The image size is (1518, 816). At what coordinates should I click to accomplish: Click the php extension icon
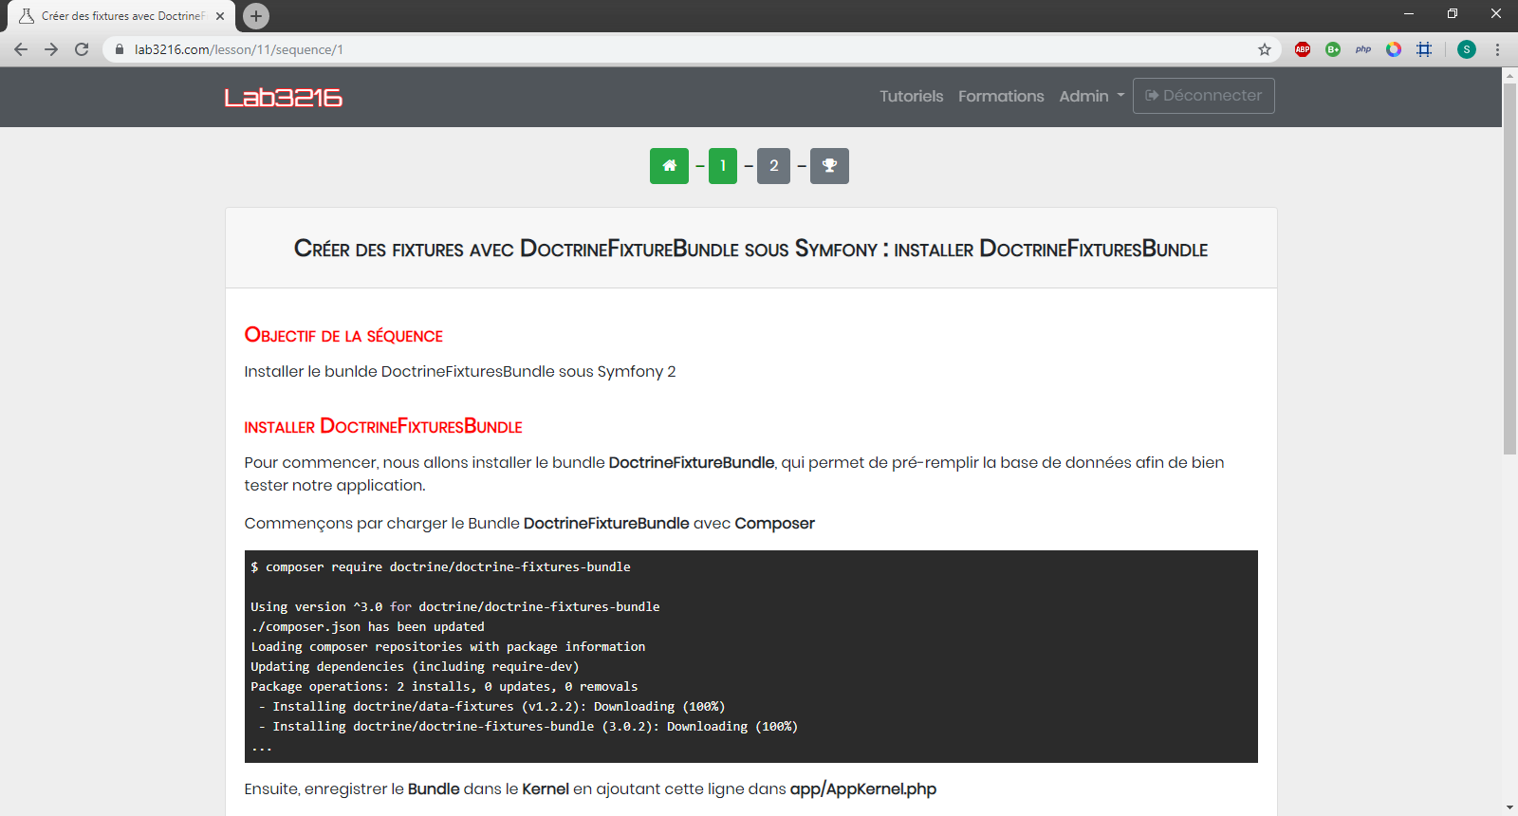point(1363,49)
